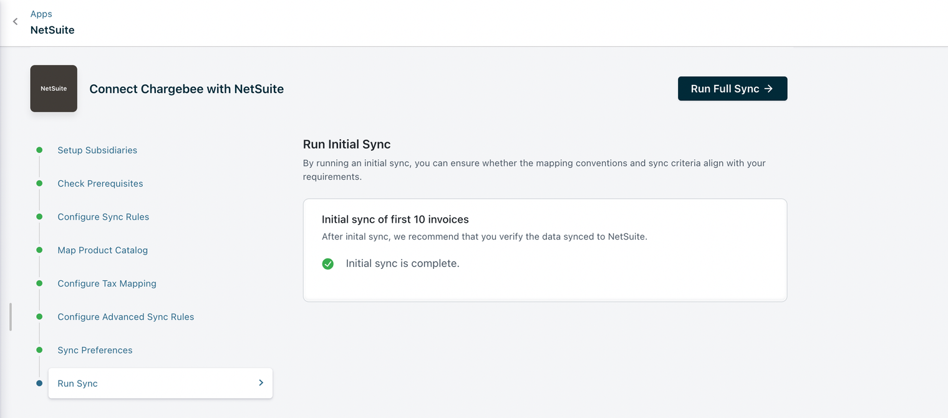Image resolution: width=948 pixels, height=418 pixels.
Task: Click the blue dot beside Run Sync
Action: pyautogui.click(x=39, y=384)
